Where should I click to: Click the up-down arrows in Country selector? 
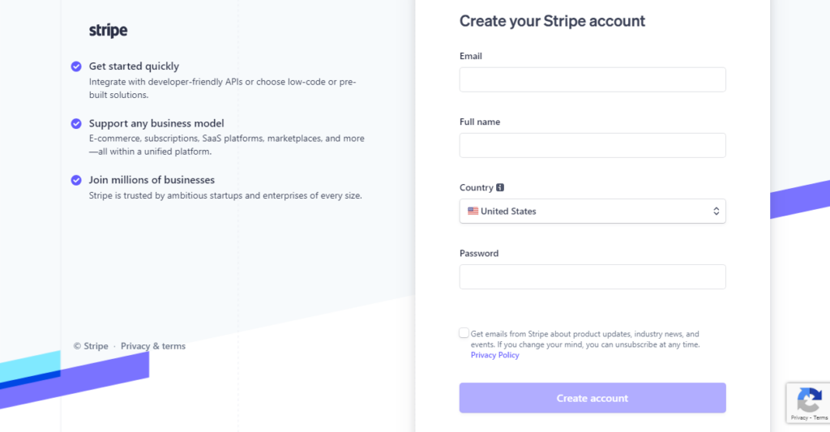(716, 212)
